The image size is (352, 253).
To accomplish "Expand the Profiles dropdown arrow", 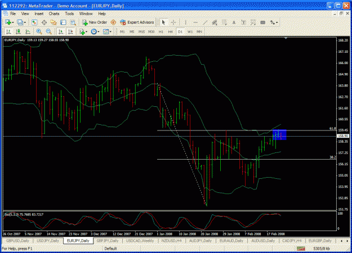I will 25,22.
